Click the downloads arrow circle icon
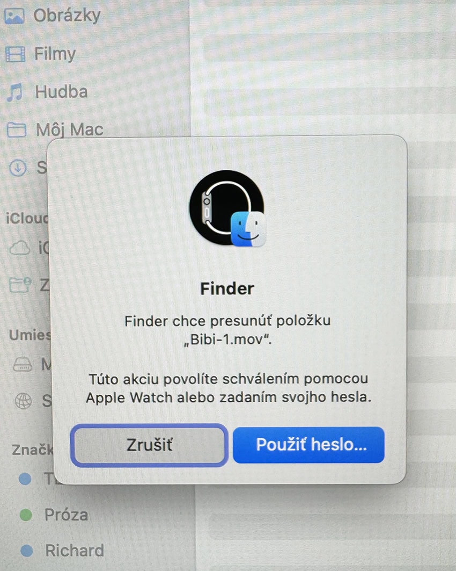This screenshot has width=456, height=571. click(18, 168)
